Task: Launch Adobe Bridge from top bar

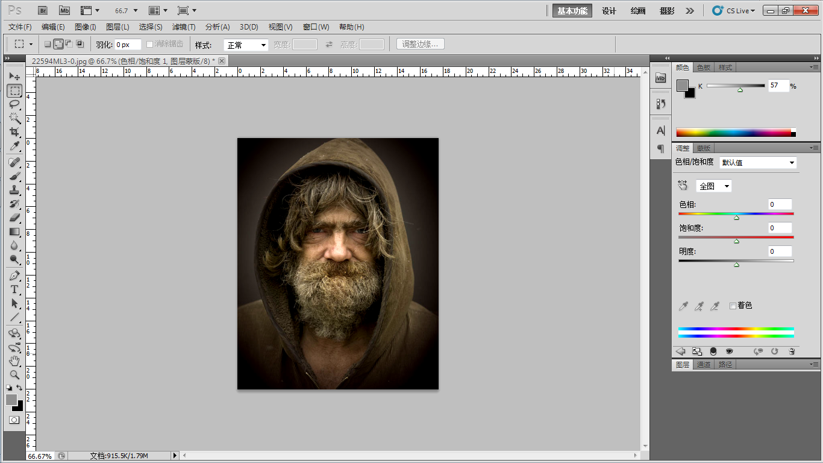Action: tap(43, 10)
